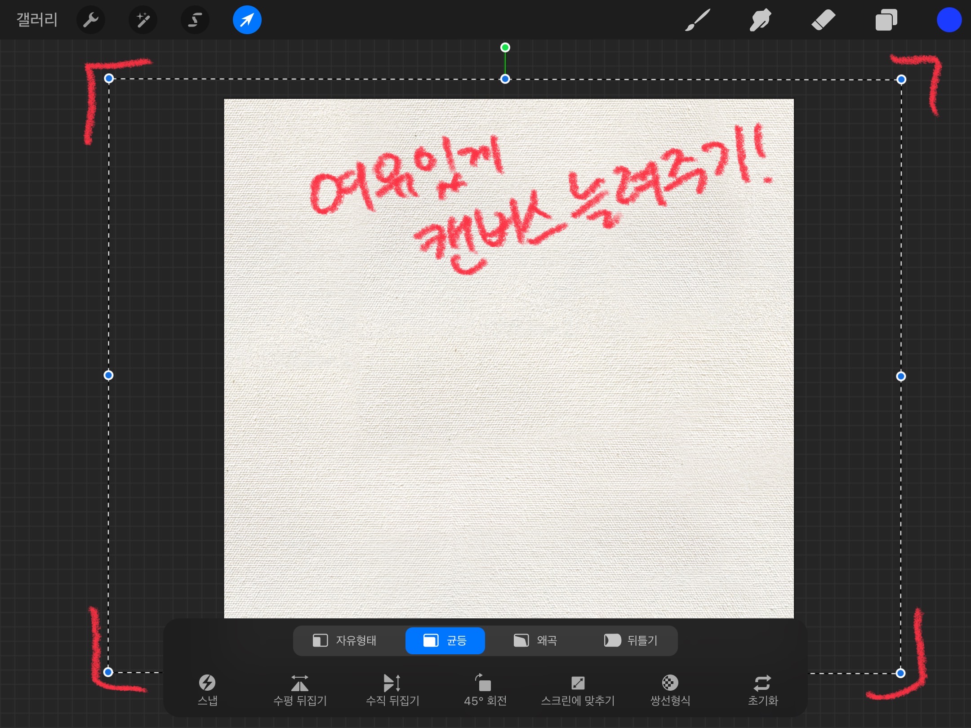Image resolution: width=971 pixels, height=728 pixels.
Task: Switch to 뒤틀기 warp mode
Action: point(631,640)
